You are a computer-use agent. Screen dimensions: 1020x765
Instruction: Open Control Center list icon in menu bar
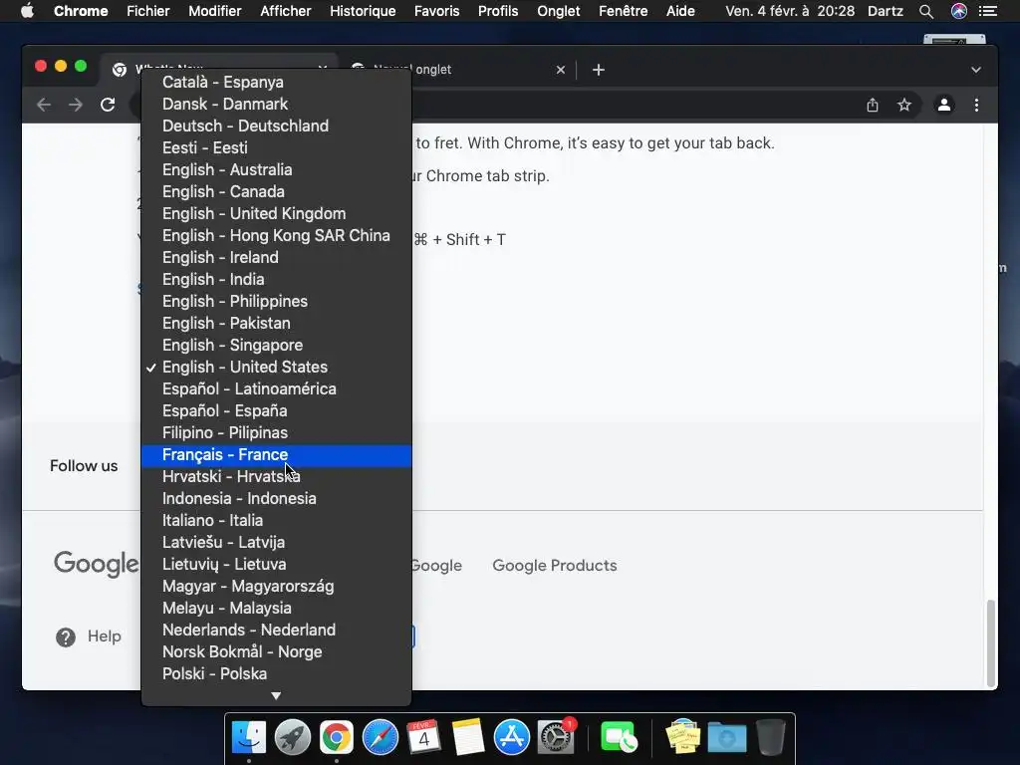point(988,11)
